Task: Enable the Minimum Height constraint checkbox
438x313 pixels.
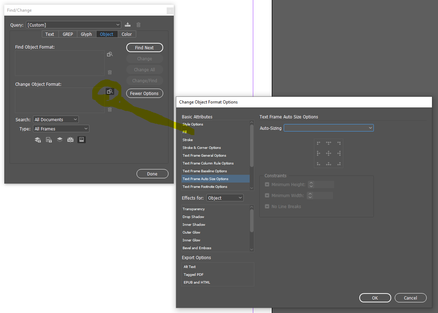Action: pos(267,184)
